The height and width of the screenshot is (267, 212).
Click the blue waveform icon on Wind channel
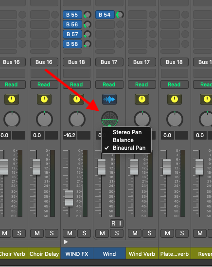[109, 99]
